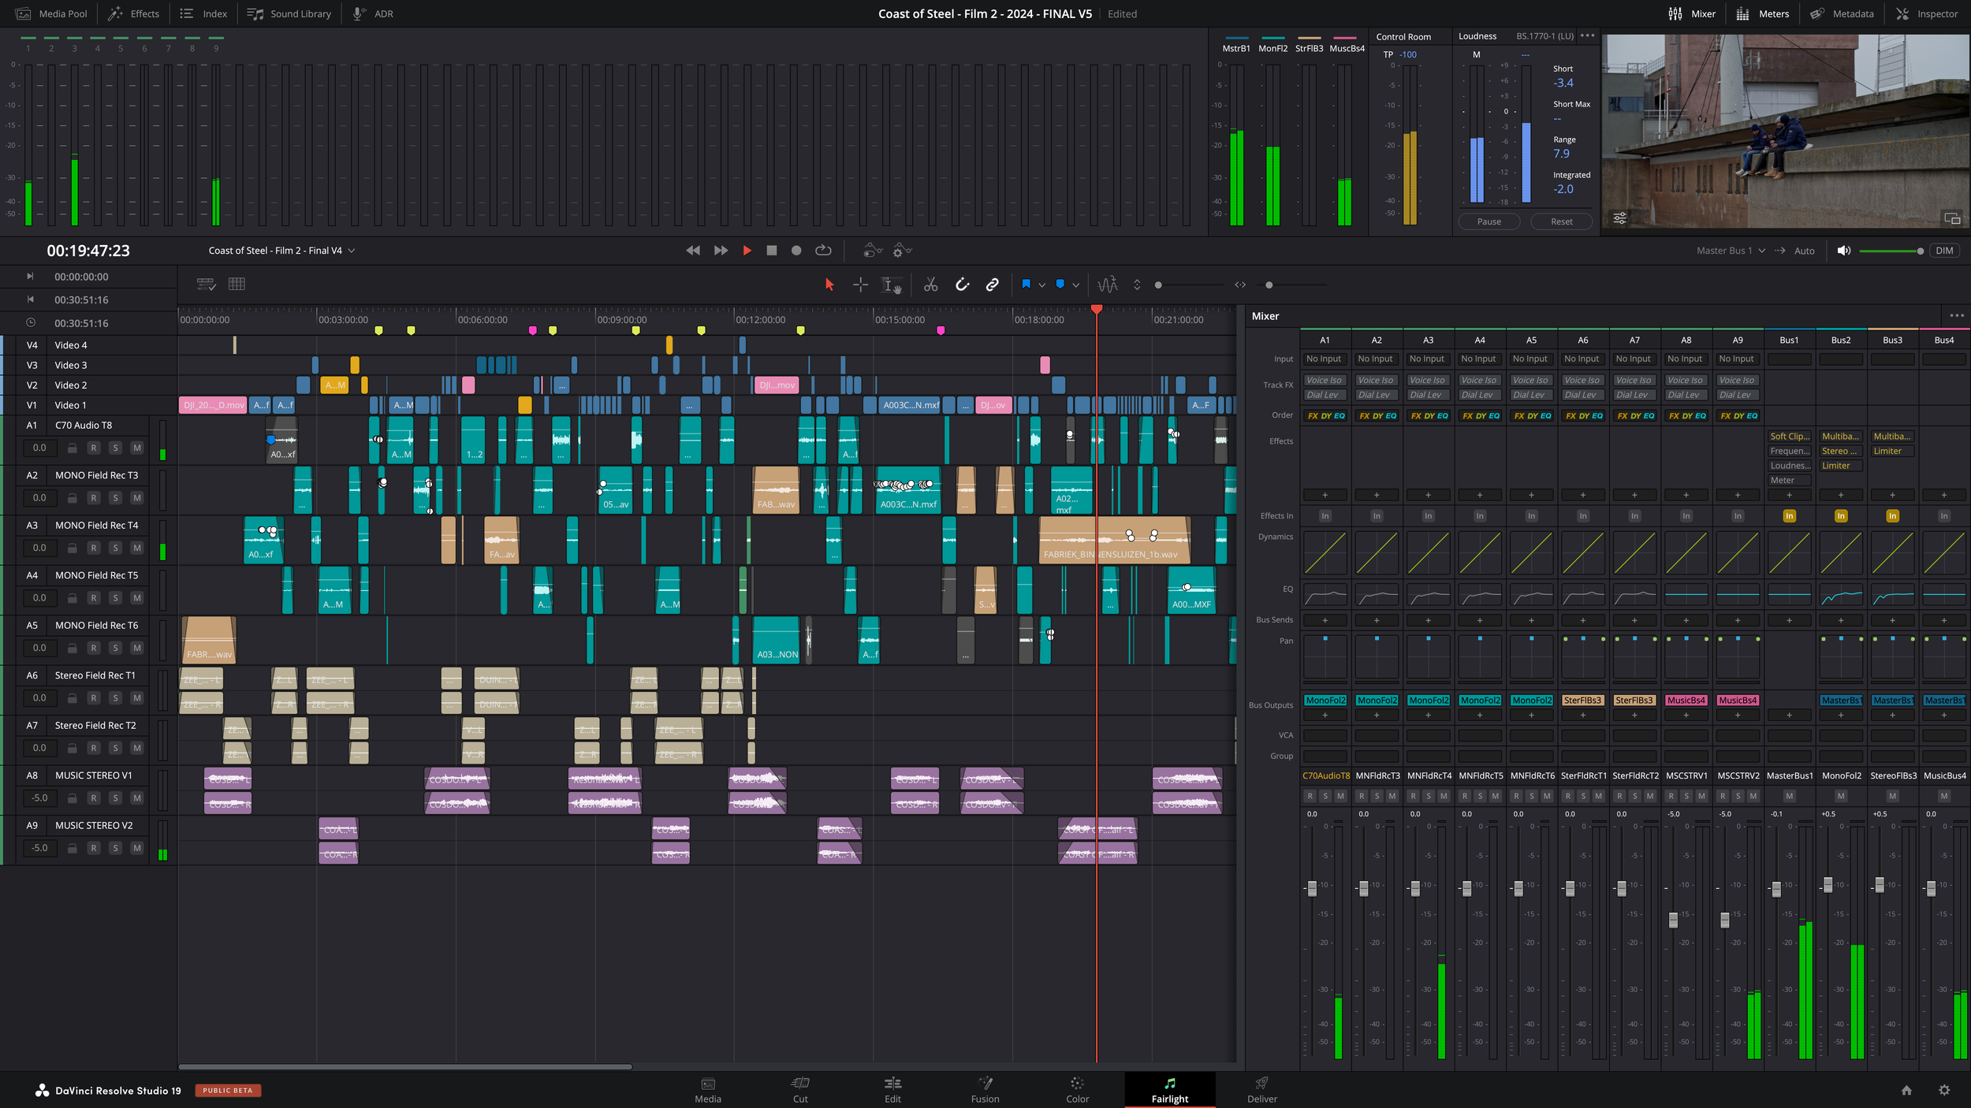Click the rewind playback button
The height and width of the screenshot is (1108, 1971).
pyautogui.click(x=693, y=251)
